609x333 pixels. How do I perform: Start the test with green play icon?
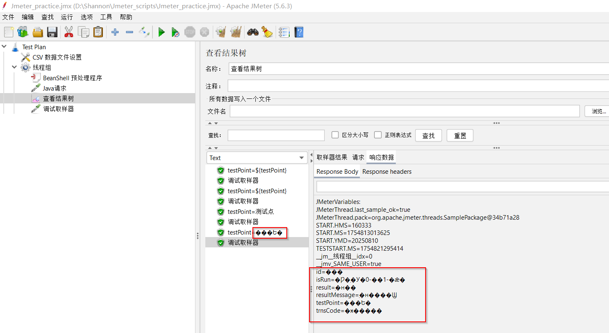coord(162,32)
